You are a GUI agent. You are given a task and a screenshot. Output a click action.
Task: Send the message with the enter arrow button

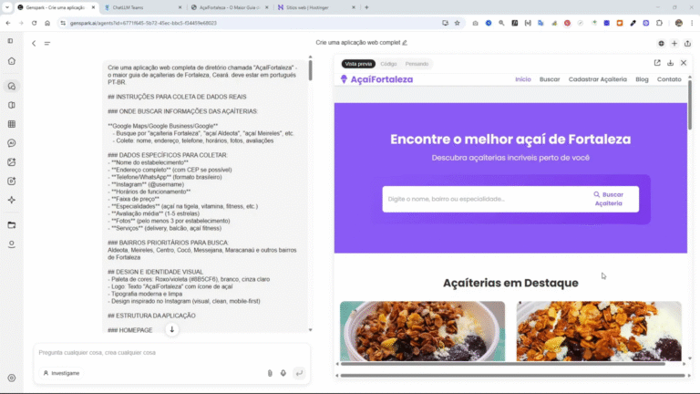[299, 373]
